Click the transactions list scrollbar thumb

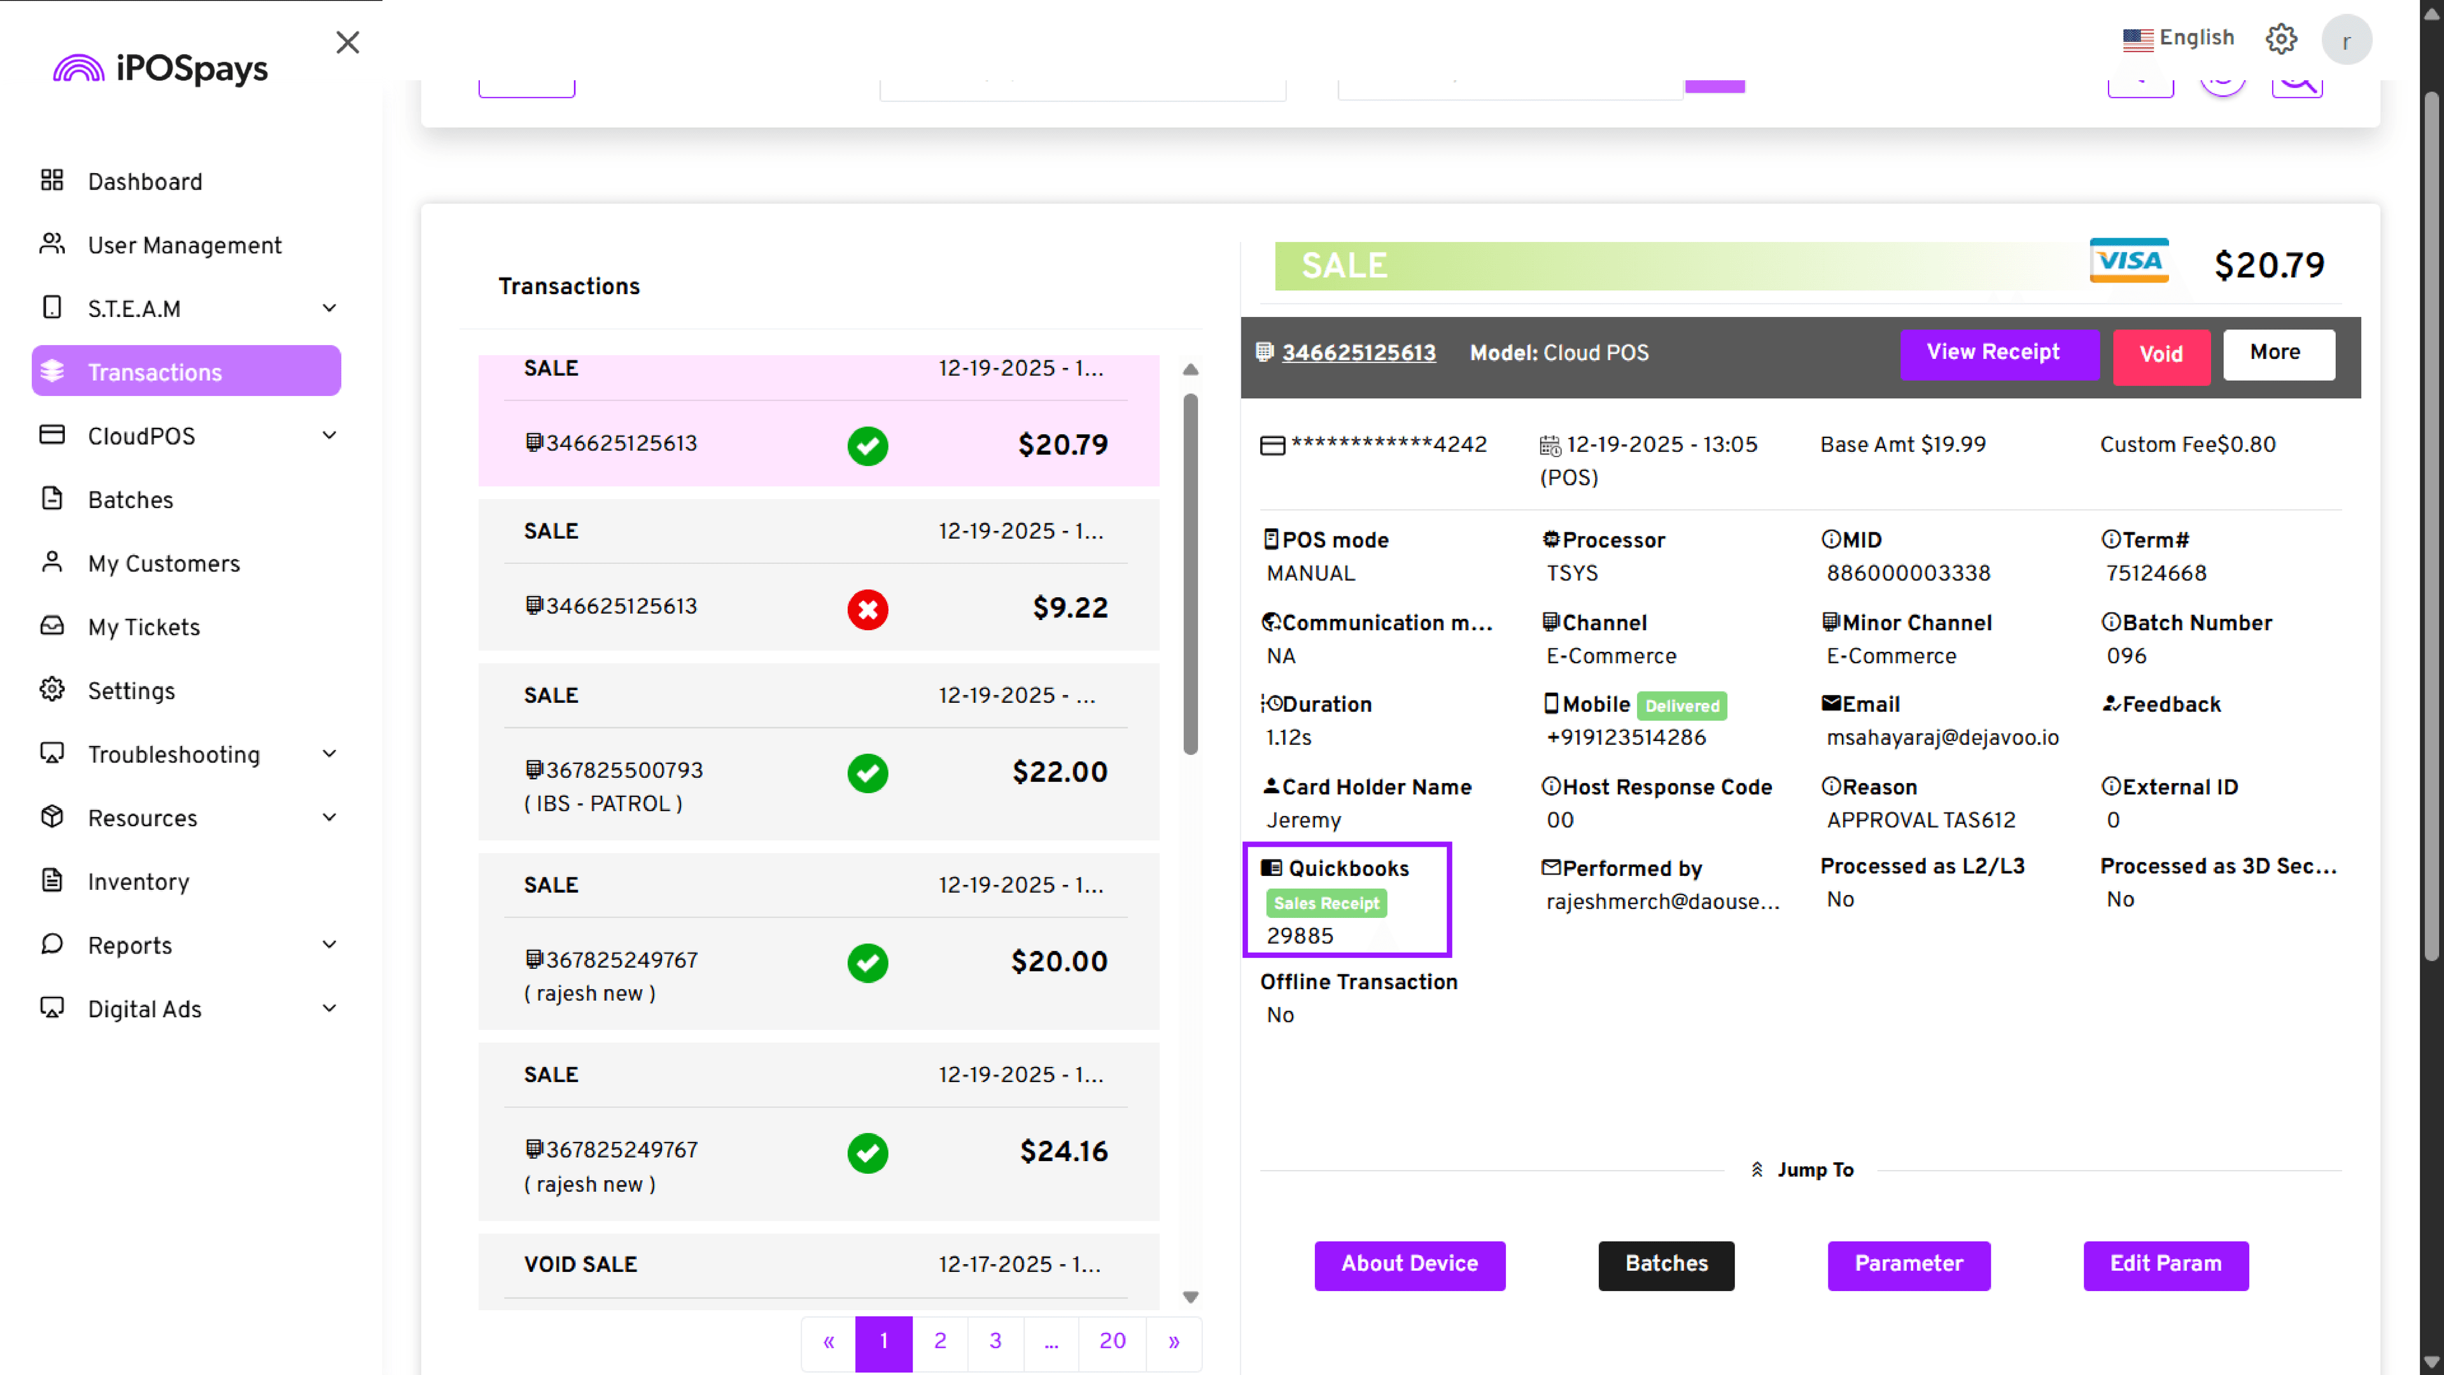tap(1190, 574)
